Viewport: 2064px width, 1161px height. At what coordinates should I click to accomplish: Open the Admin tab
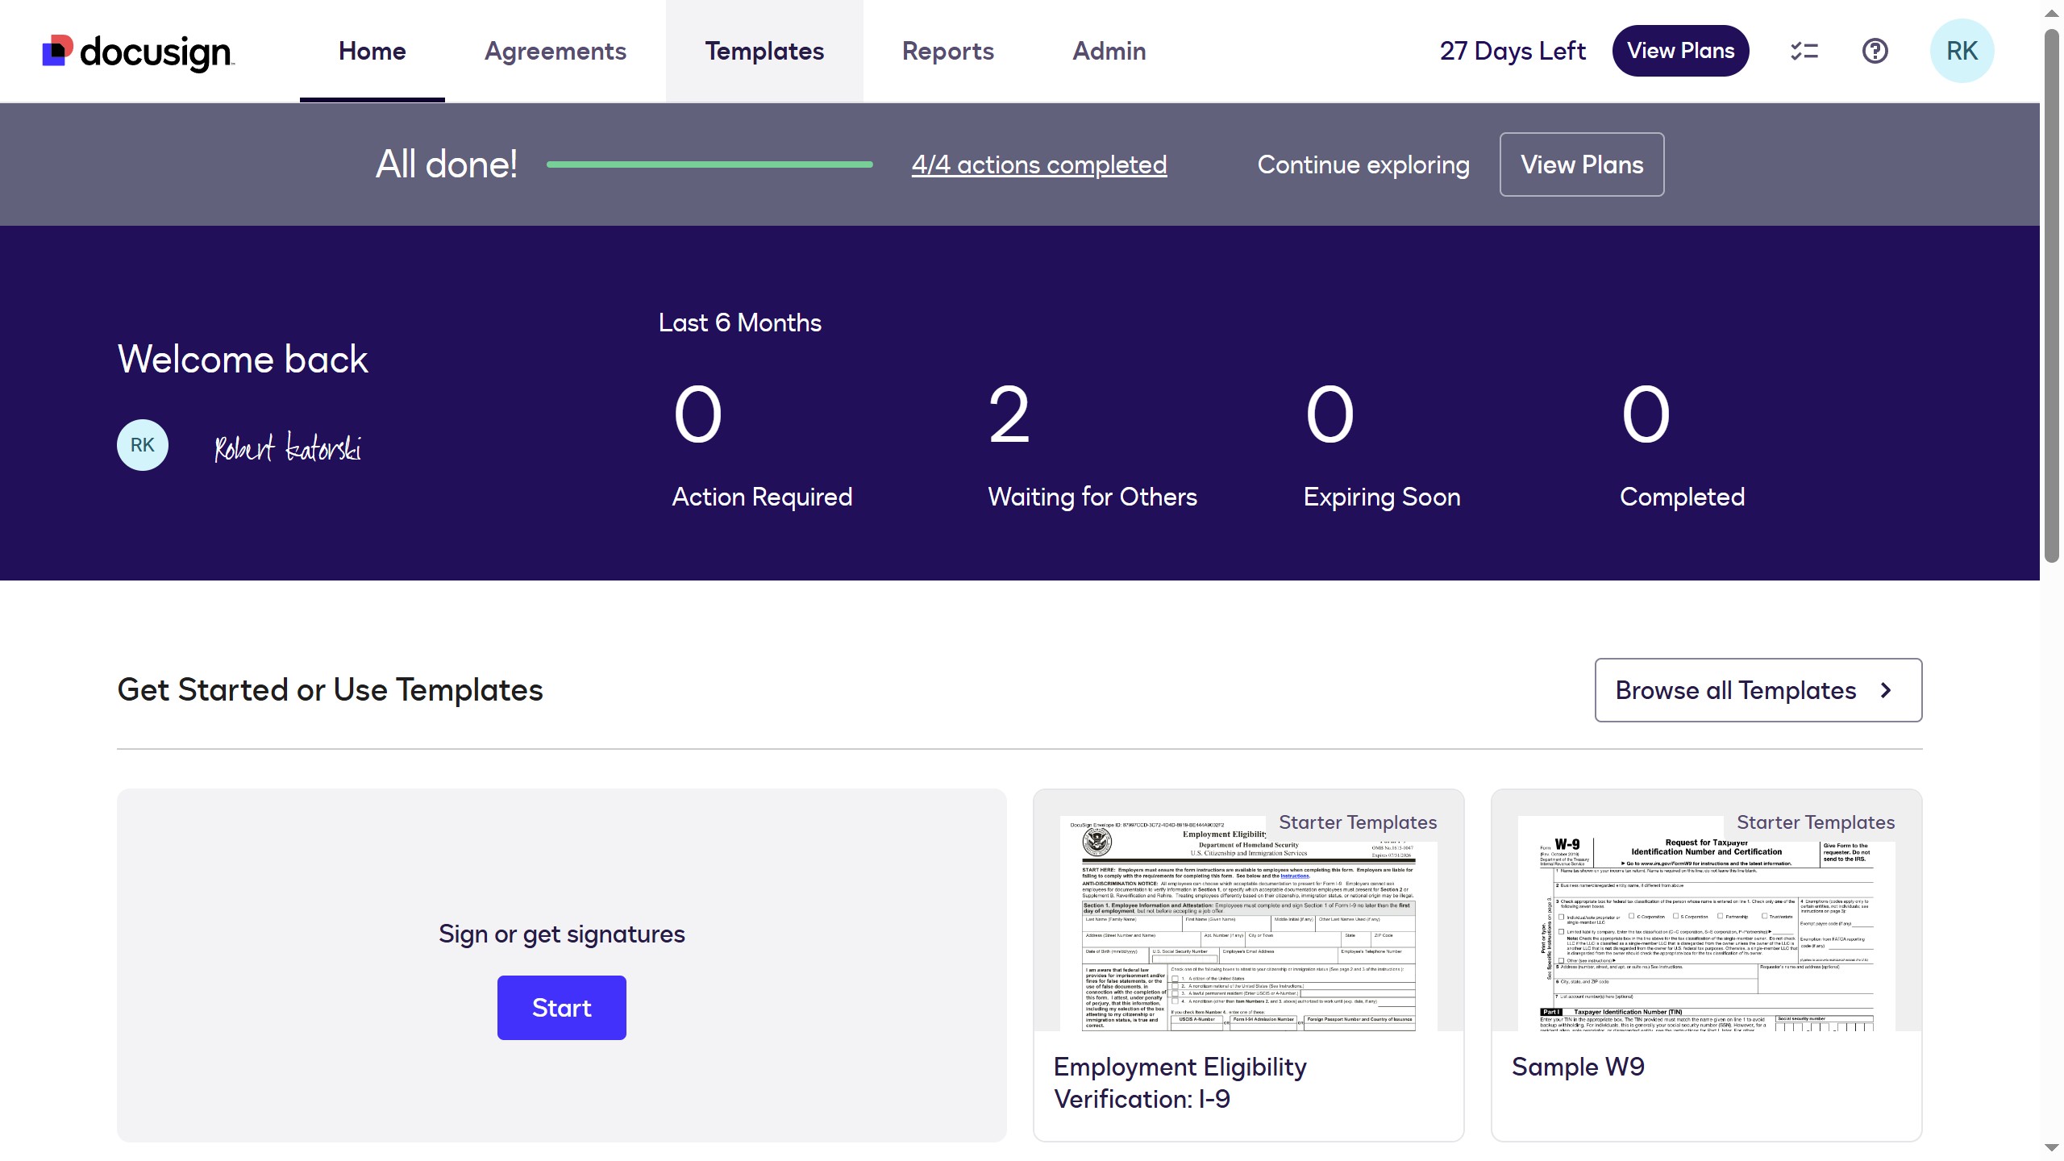coord(1109,51)
